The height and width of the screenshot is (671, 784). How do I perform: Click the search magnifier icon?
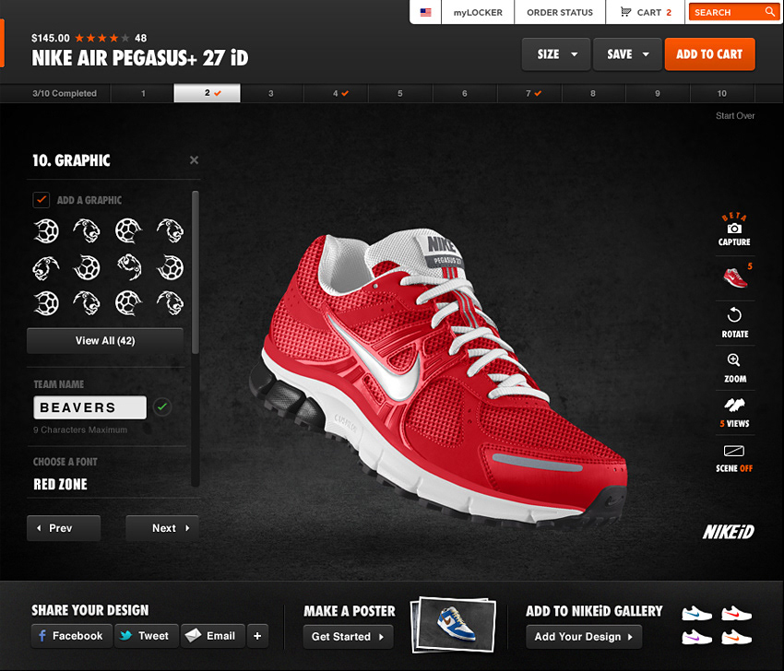769,11
